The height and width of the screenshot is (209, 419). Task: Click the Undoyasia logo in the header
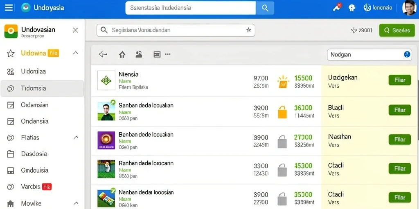pos(26,7)
